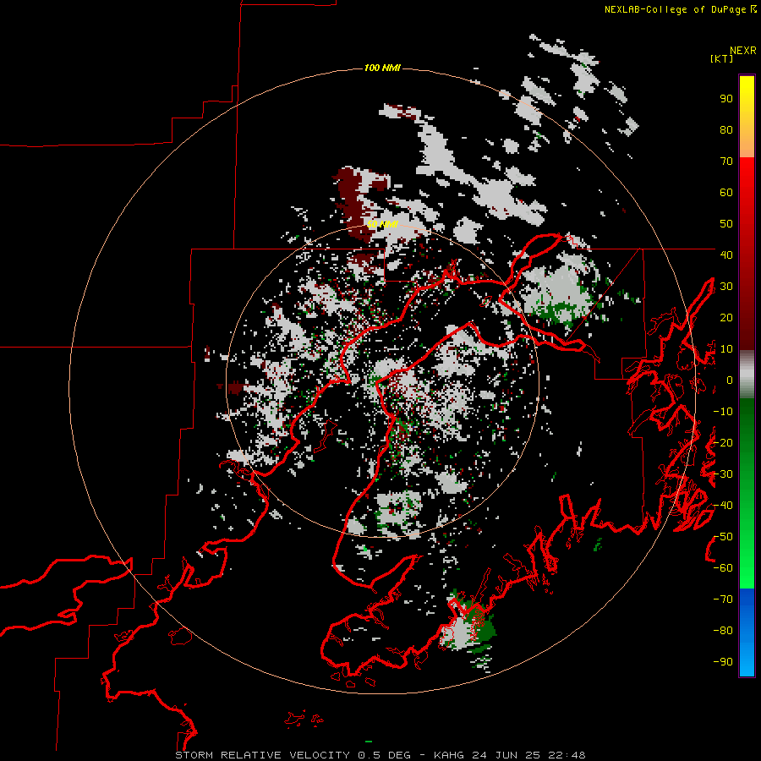Click the 90 value on velocity scale

point(726,99)
